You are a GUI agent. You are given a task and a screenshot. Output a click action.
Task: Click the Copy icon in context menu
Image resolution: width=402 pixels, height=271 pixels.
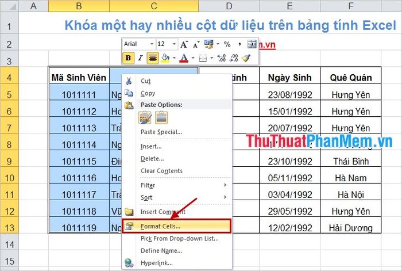(129, 93)
